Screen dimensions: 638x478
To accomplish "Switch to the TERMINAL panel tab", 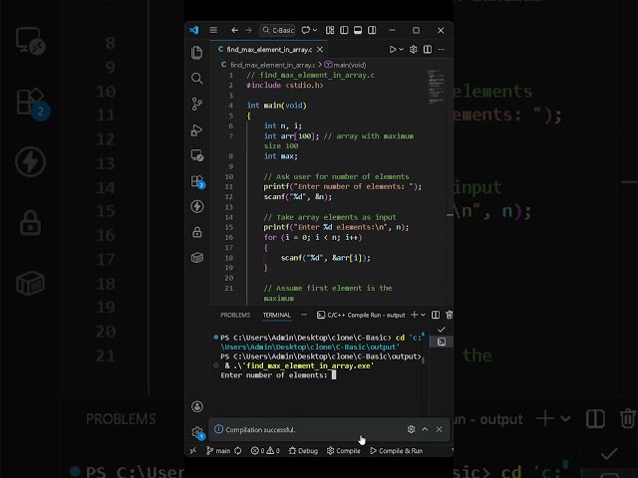I will (x=277, y=315).
